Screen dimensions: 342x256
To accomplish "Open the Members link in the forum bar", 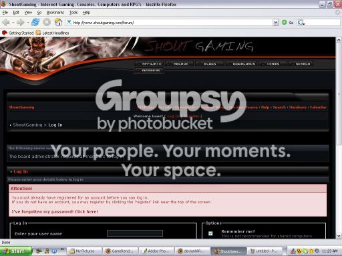I will click(298, 107).
